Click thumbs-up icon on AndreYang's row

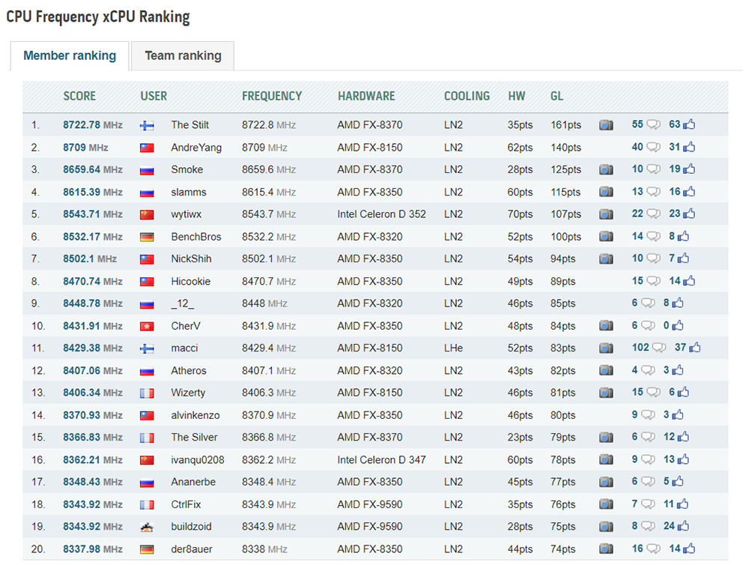click(x=689, y=147)
